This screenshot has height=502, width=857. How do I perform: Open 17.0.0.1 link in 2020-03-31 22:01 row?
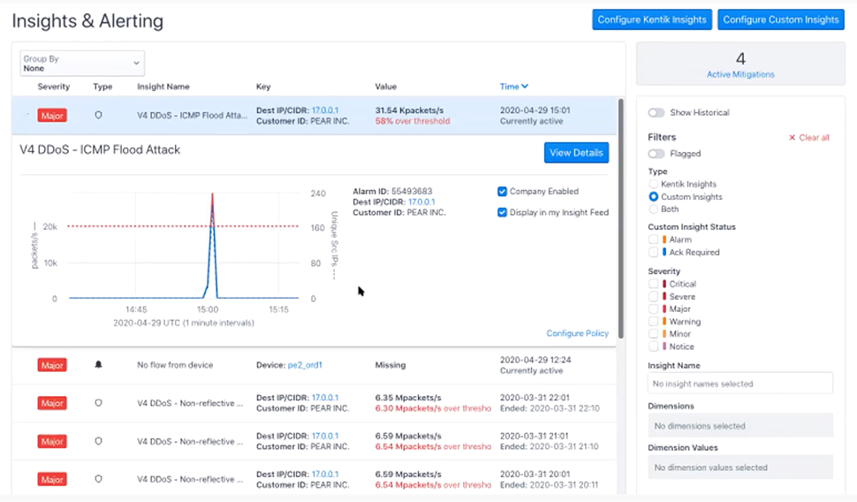click(325, 398)
